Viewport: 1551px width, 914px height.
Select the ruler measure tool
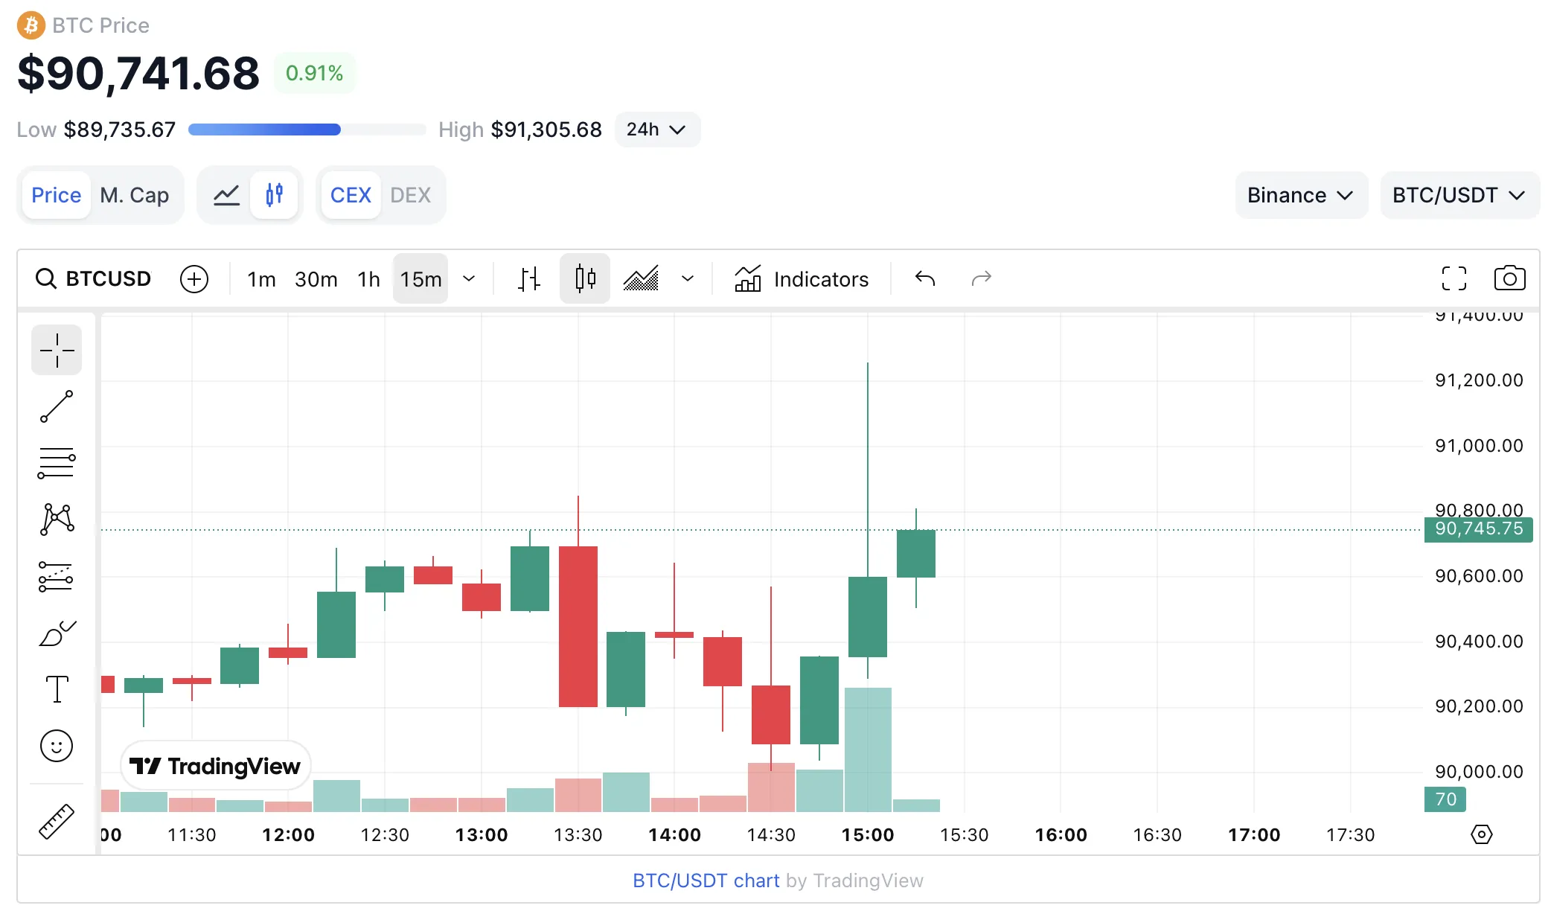[x=57, y=822]
